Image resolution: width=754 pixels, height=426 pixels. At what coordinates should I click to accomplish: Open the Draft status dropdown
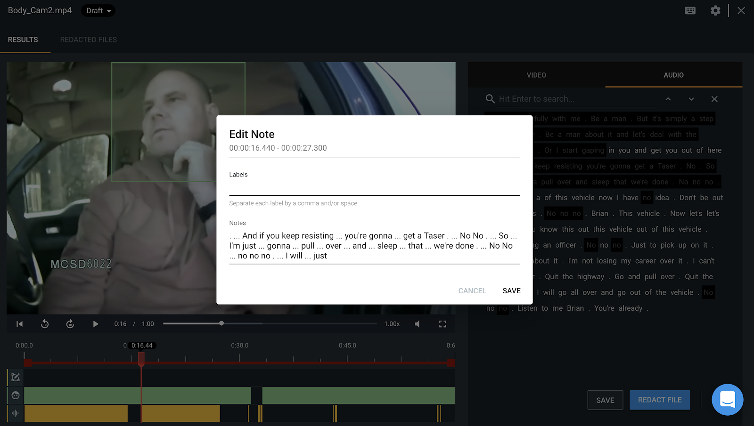click(98, 10)
